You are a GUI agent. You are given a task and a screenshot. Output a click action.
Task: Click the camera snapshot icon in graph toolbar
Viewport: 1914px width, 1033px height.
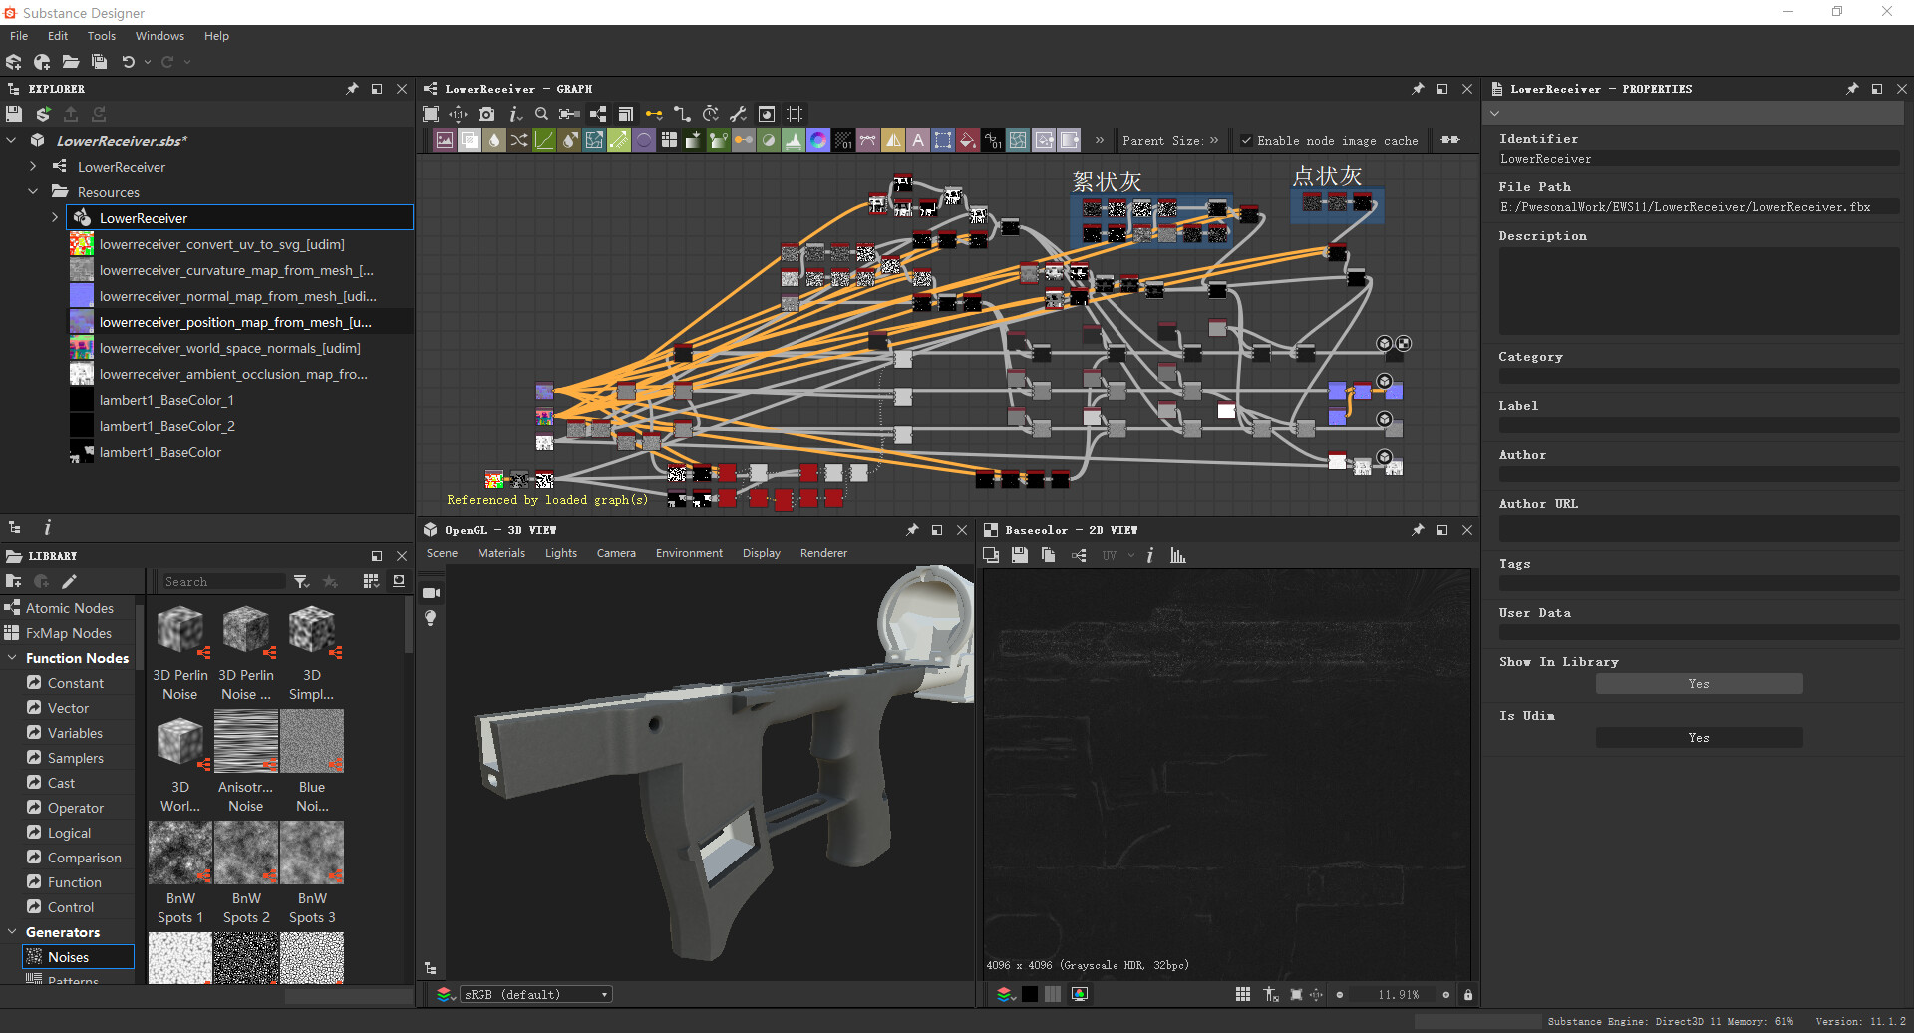pos(487,114)
